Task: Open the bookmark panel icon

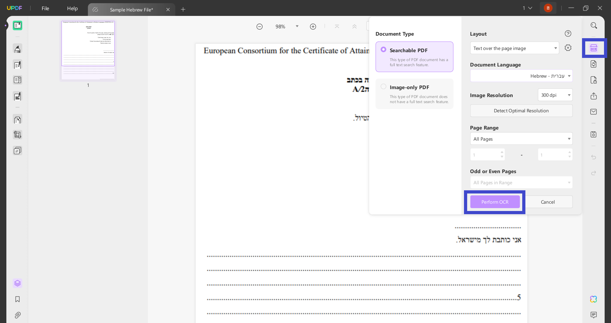Action: pyautogui.click(x=18, y=299)
